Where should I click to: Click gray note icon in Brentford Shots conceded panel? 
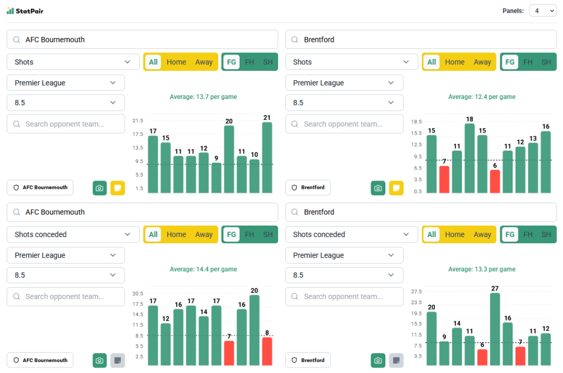point(396,360)
